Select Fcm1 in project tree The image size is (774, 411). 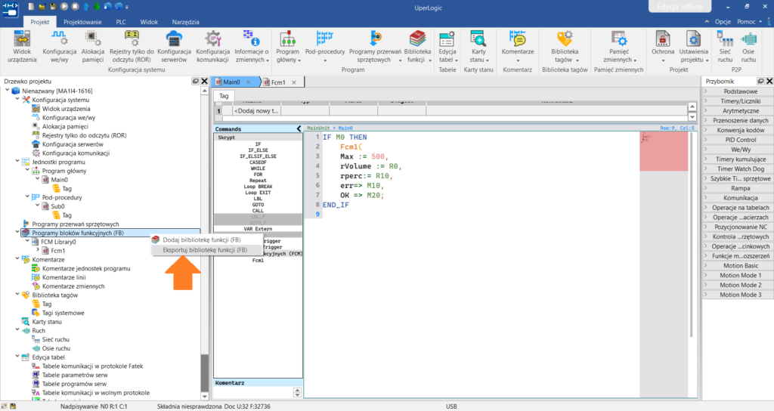[x=57, y=251]
